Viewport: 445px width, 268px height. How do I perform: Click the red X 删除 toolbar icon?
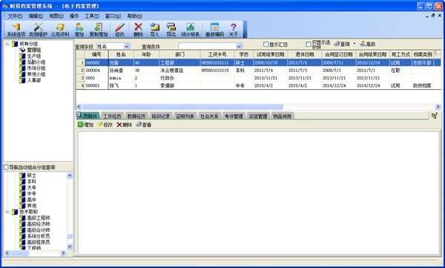click(138, 30)
